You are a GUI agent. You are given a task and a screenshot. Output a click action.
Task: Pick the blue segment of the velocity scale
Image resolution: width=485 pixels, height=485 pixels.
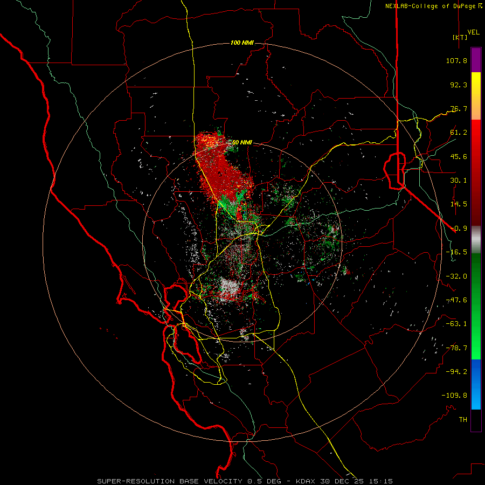[x=476, y=384]
